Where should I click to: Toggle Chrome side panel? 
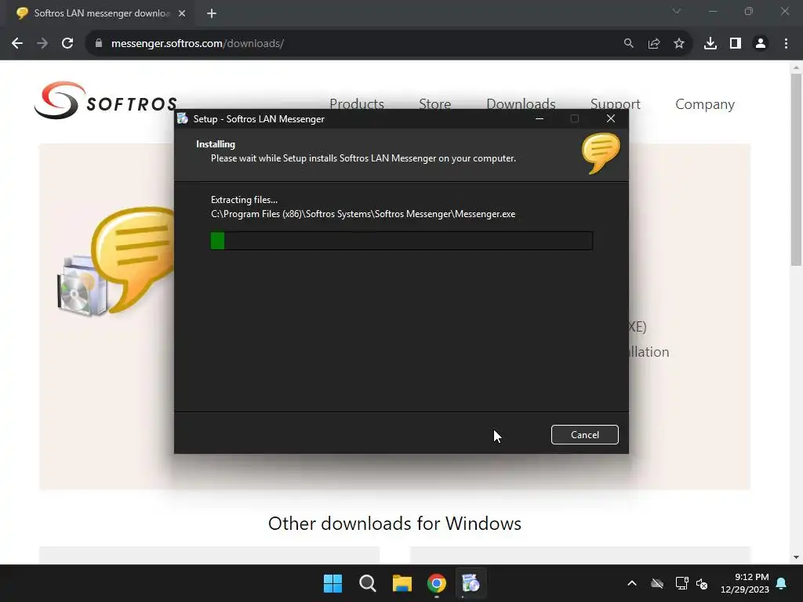[736, 44]
